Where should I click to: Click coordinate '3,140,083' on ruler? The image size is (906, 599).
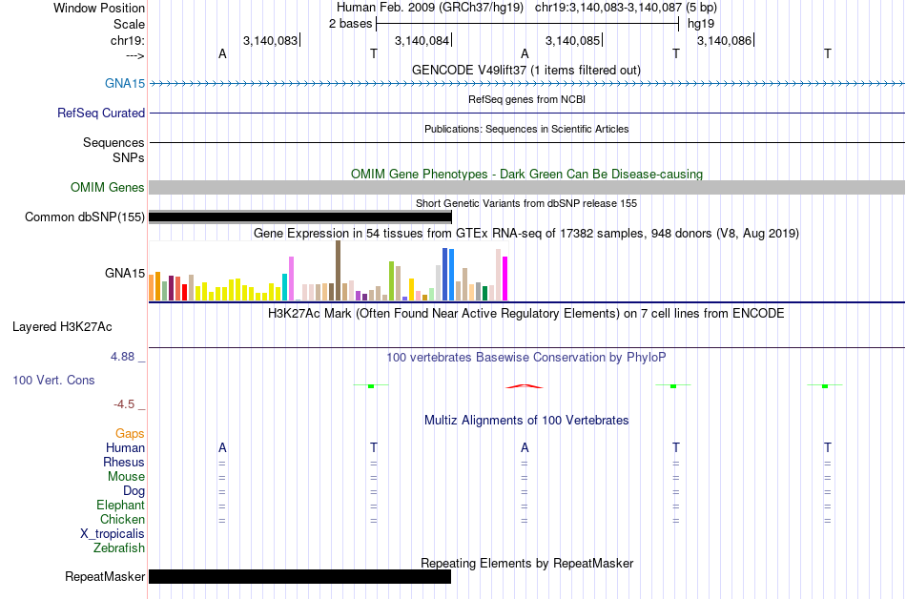coord(270,40)
